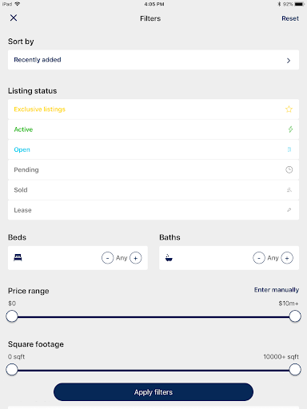Tap Reset to clear filters

290,18
